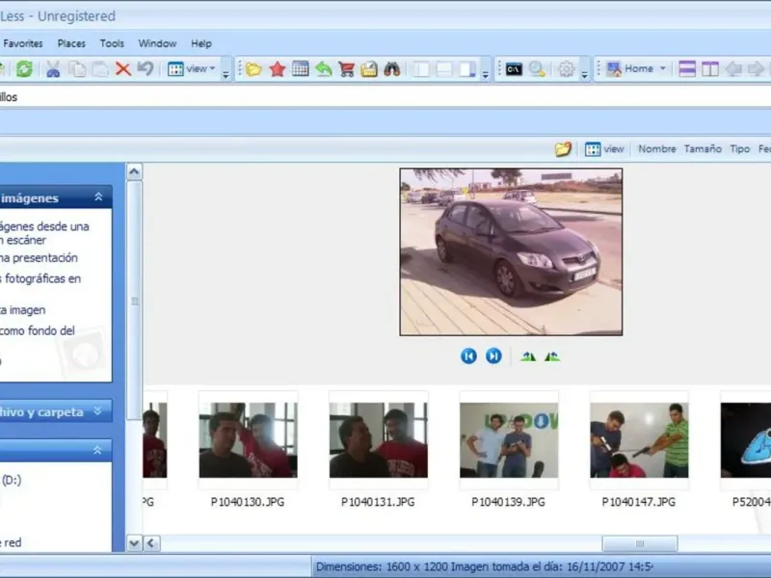
Task: Click the 'como fondo del' link
Action: 38,330
